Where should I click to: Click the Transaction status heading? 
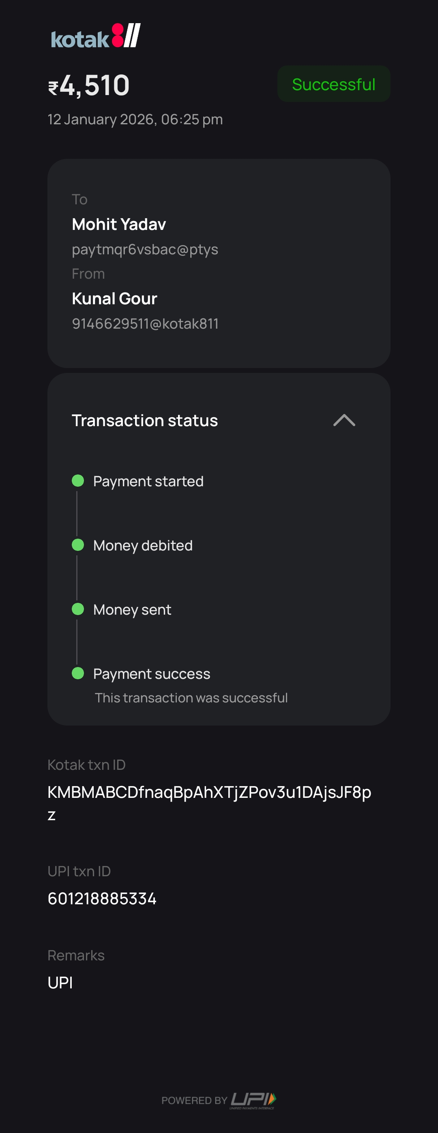[145, 420]
